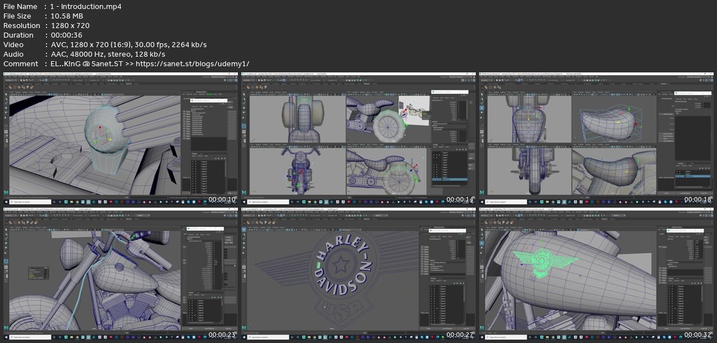Click the comment text 'EL..KInG @ Sanet.ST'
The width and height of the screenshot is (717, 343).
point(86,63)
